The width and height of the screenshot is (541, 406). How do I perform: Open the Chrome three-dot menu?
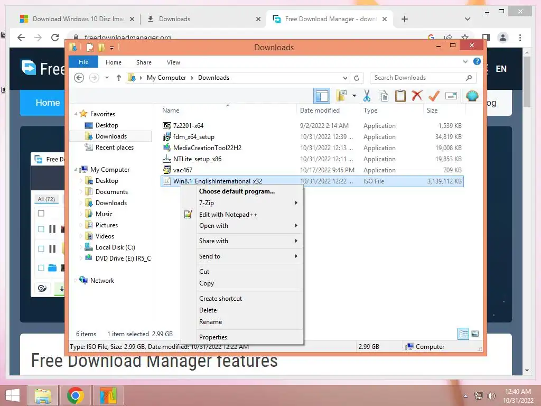[520, 38]
